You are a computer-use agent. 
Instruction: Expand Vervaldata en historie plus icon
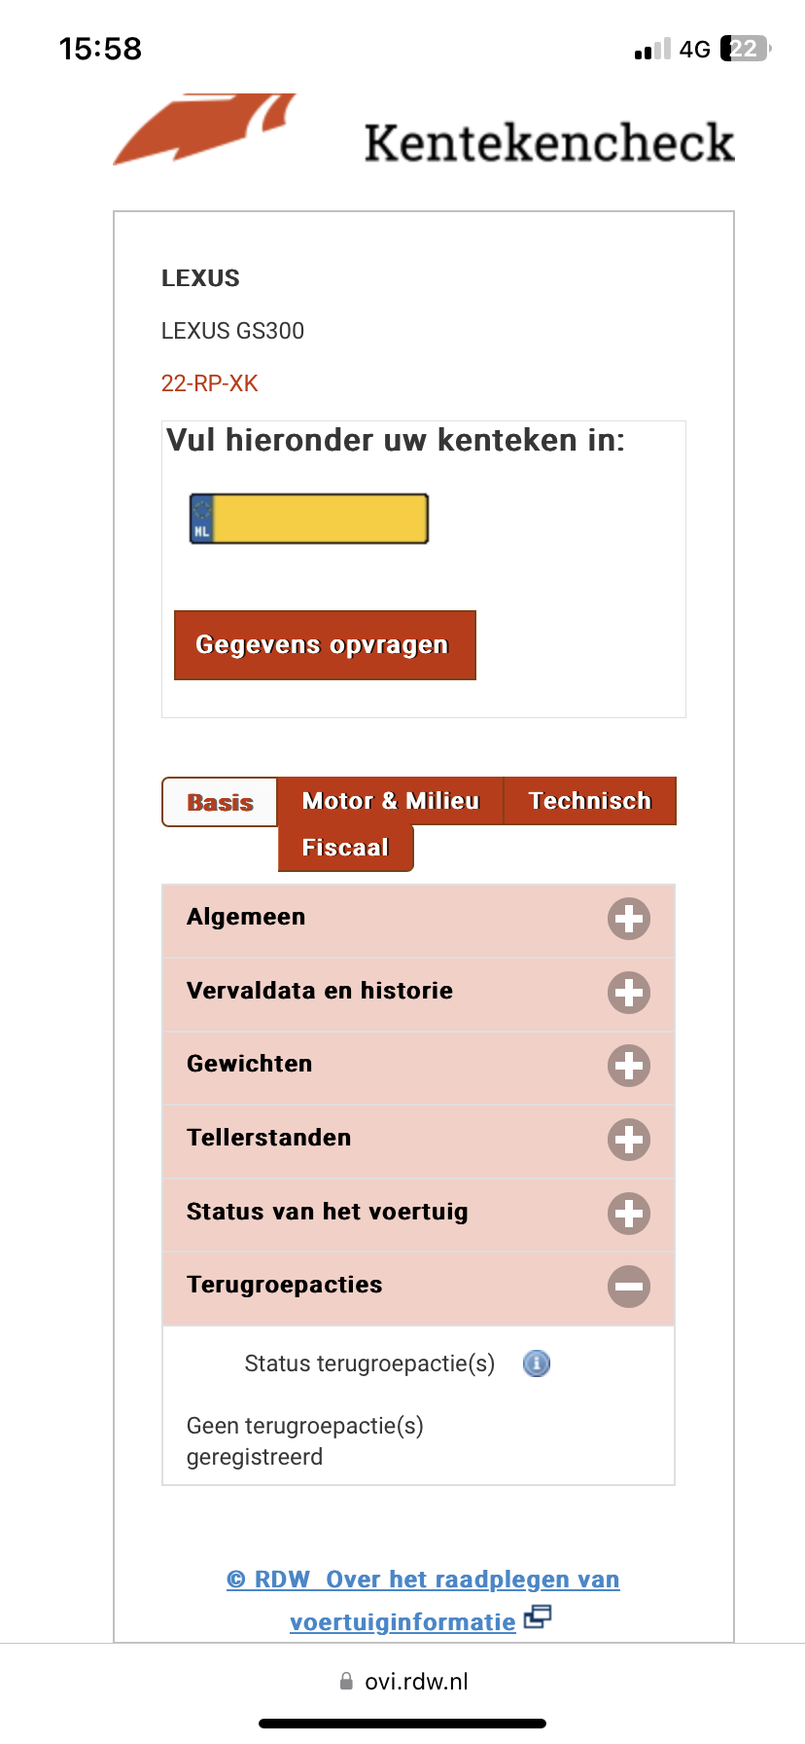point(628,993)
